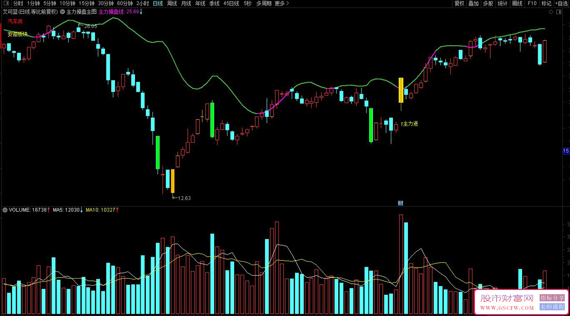Switch to the 季线 quarterly tab
570x316 pixels.
pos(215,3)
